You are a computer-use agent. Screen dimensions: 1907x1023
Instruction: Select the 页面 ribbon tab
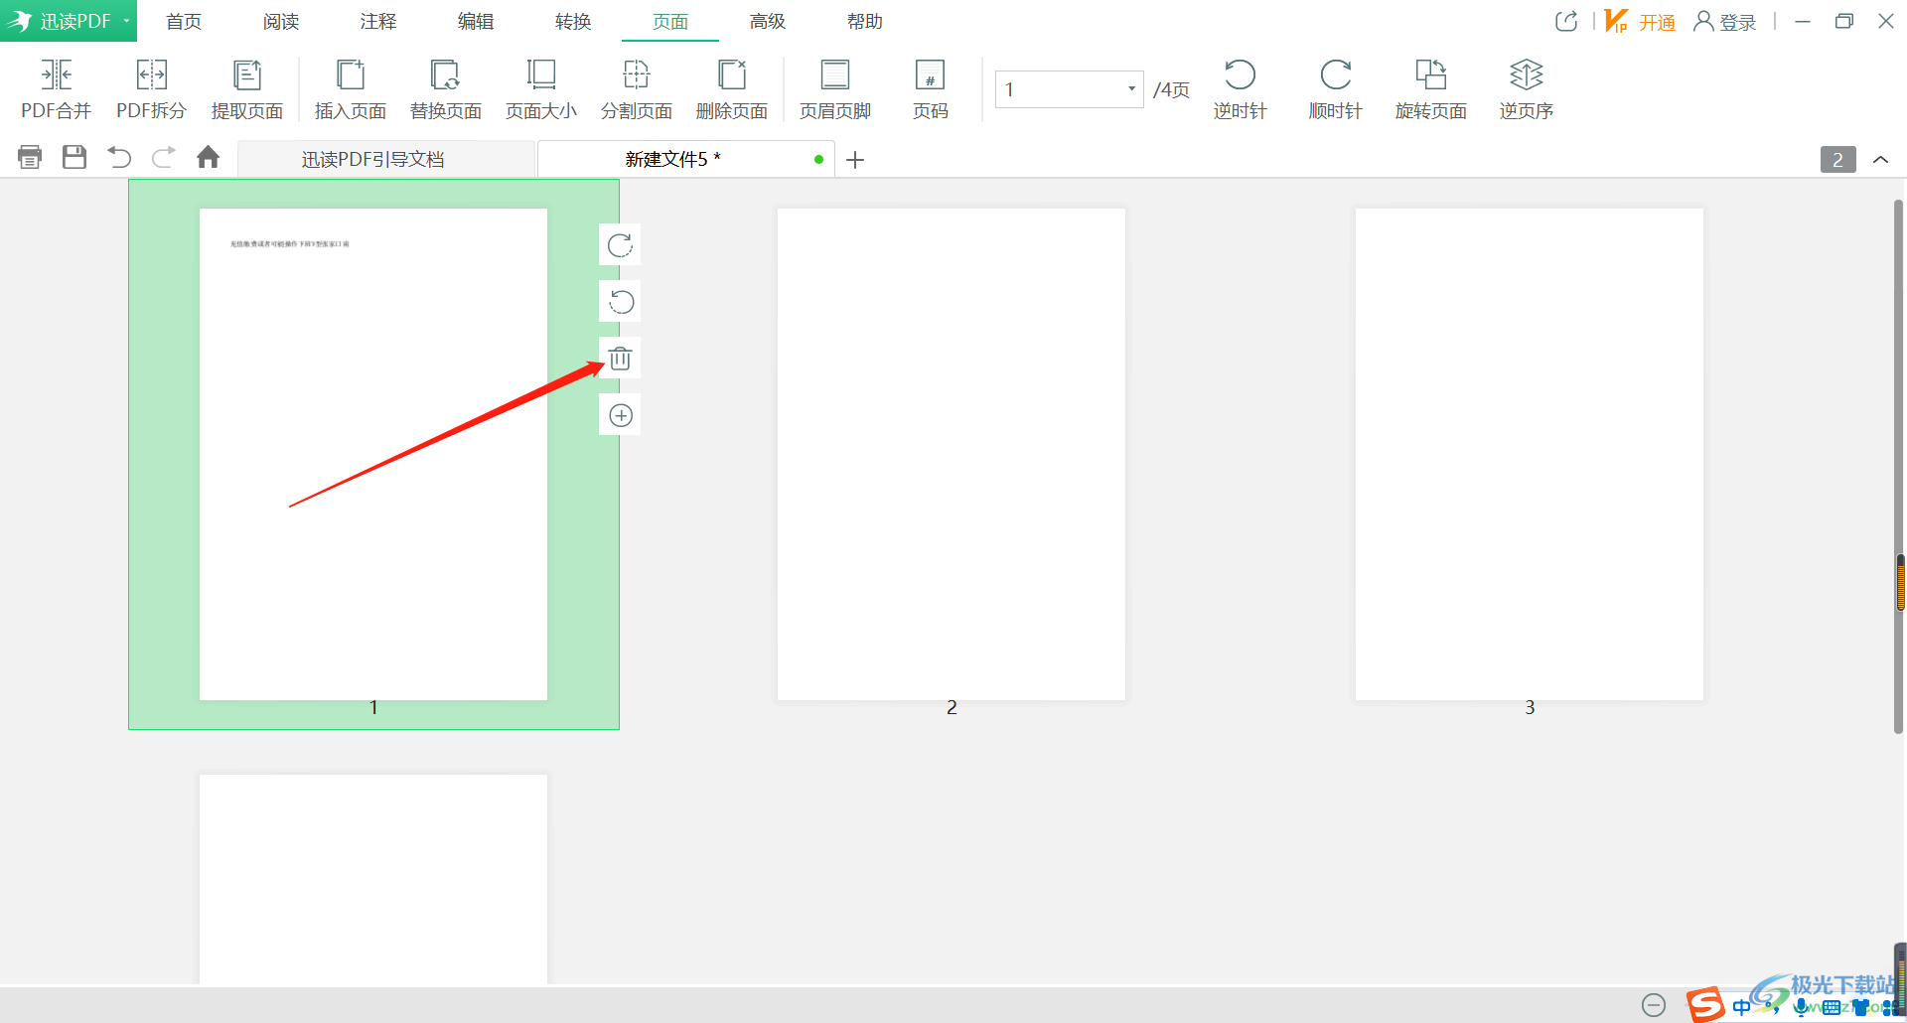coord(670,21)
